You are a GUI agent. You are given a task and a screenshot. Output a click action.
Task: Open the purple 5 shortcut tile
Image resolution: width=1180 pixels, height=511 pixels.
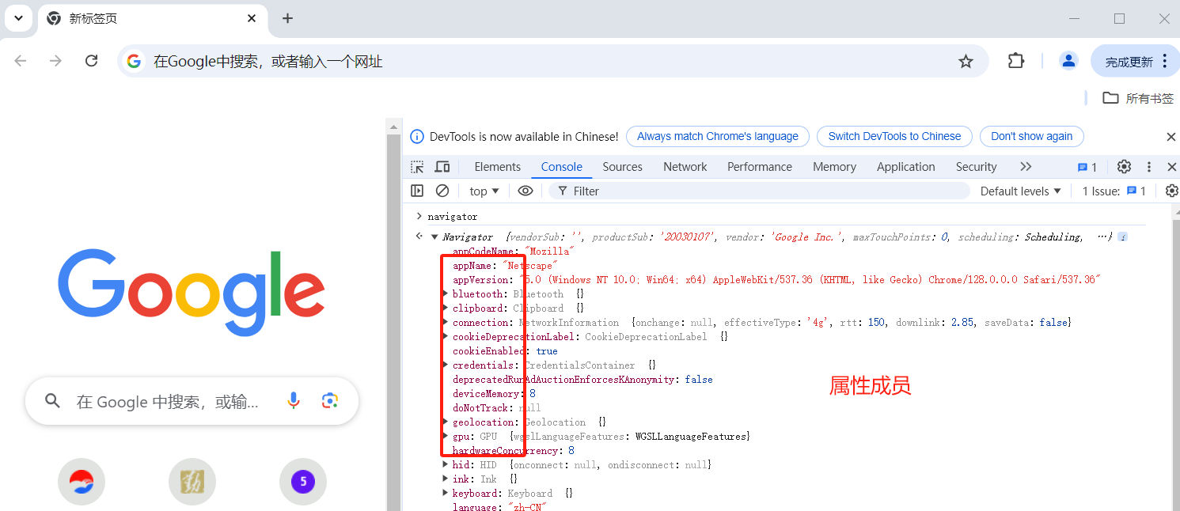pos(303,481)
